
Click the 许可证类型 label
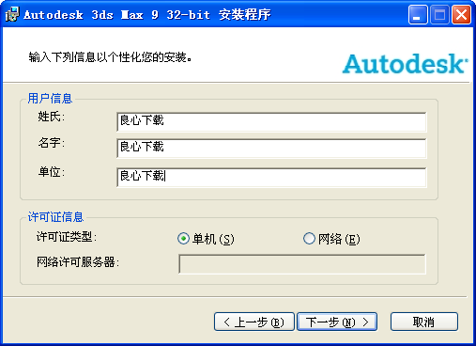67,237
